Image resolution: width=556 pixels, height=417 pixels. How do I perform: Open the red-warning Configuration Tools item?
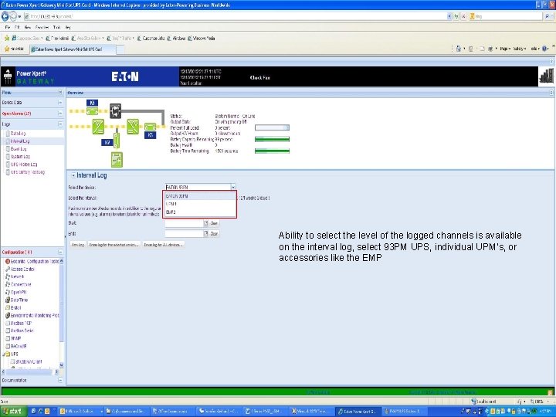click(x=32, y=261)
